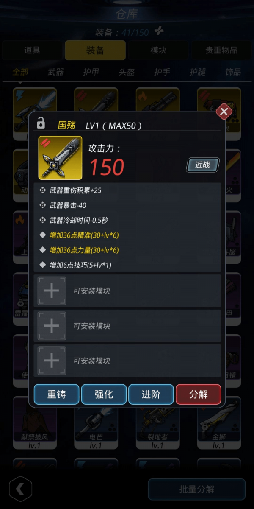The height and width of the screenshot is (509, 254).
Task: Click the 国殇 sword weapon icon
Action: point(60,158)
